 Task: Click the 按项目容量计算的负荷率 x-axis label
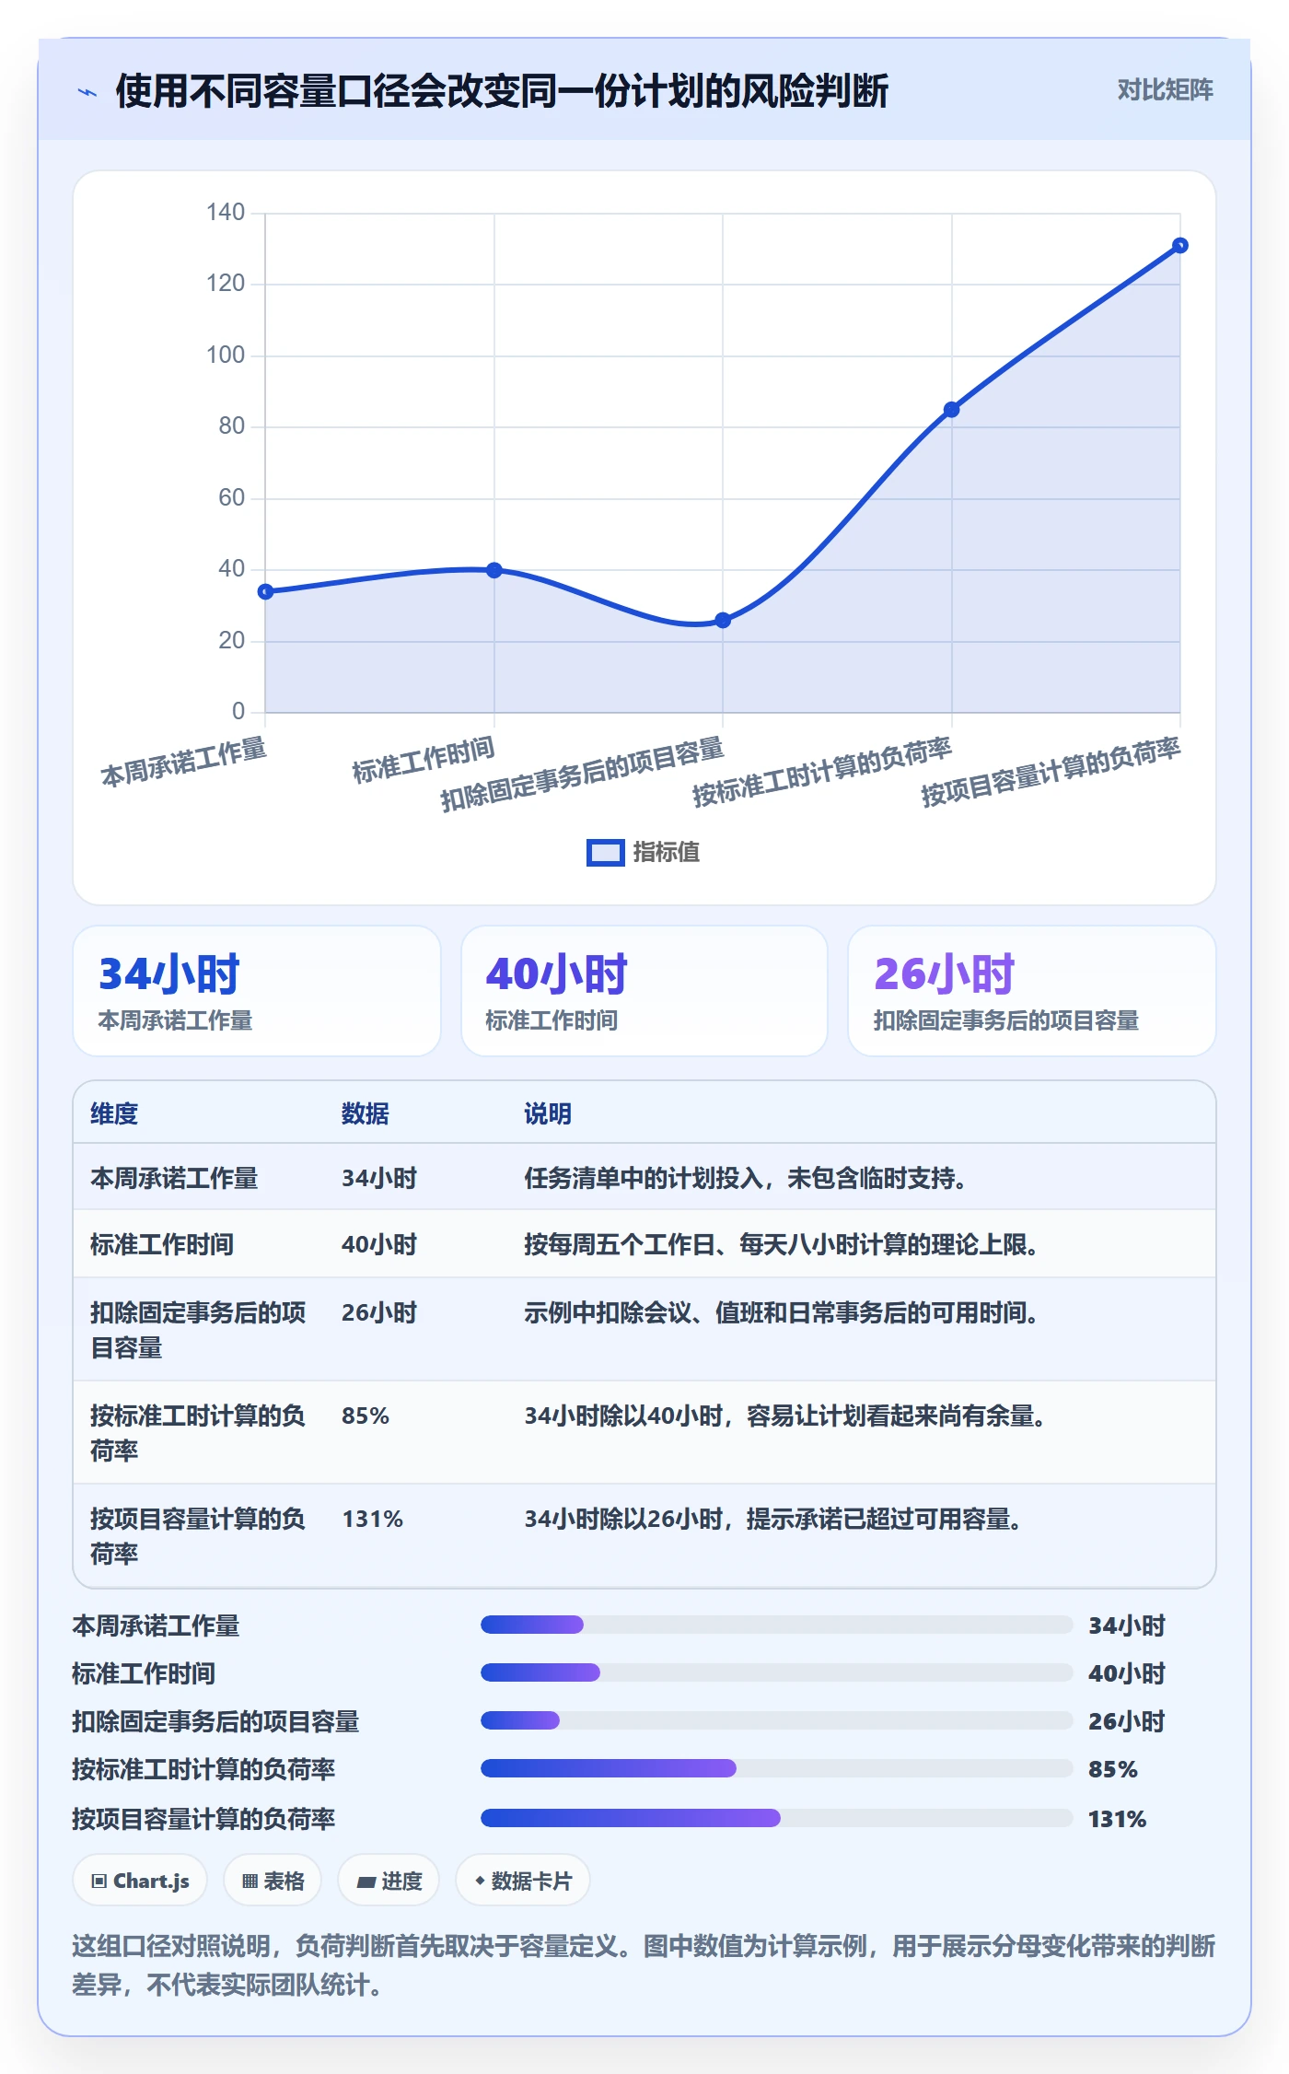pyautogui.click(x=1051, y=772)
